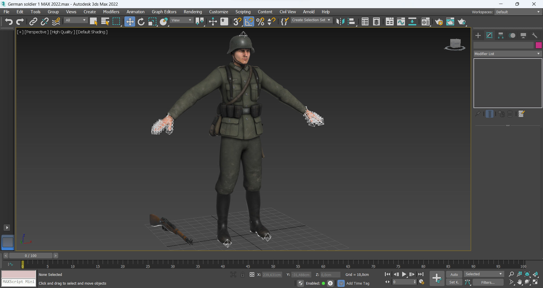Open the Workspaces Default dropdown
543x288 pixels.
coord(518,12)
